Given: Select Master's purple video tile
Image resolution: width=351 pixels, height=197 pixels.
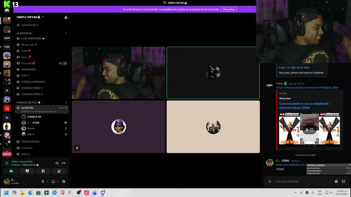Looking at the screenshot, I should point(118,127).
